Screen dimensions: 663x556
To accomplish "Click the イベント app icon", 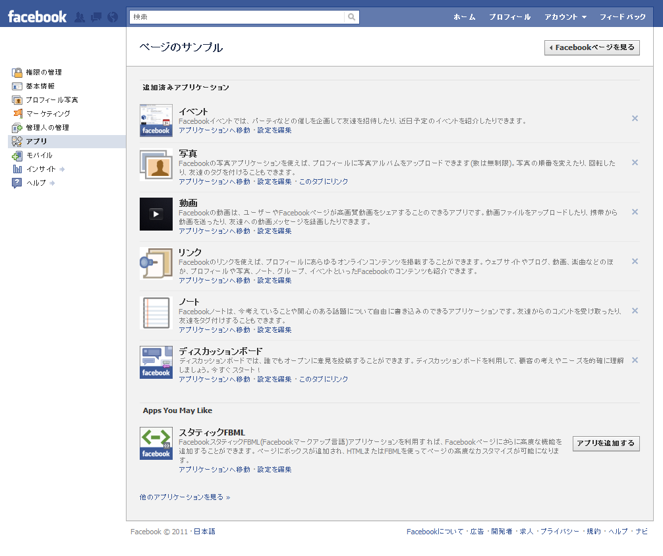I will [156, 120].
